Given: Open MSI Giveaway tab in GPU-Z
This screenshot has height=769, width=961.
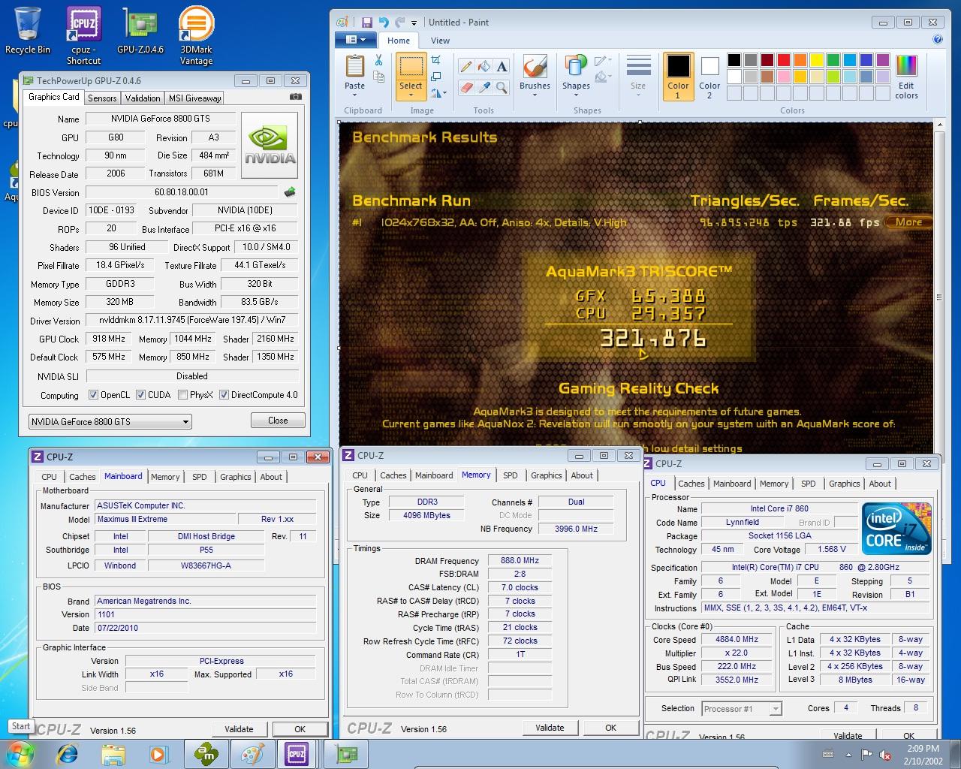Looking at the screenshot, I should coord(194,98).
